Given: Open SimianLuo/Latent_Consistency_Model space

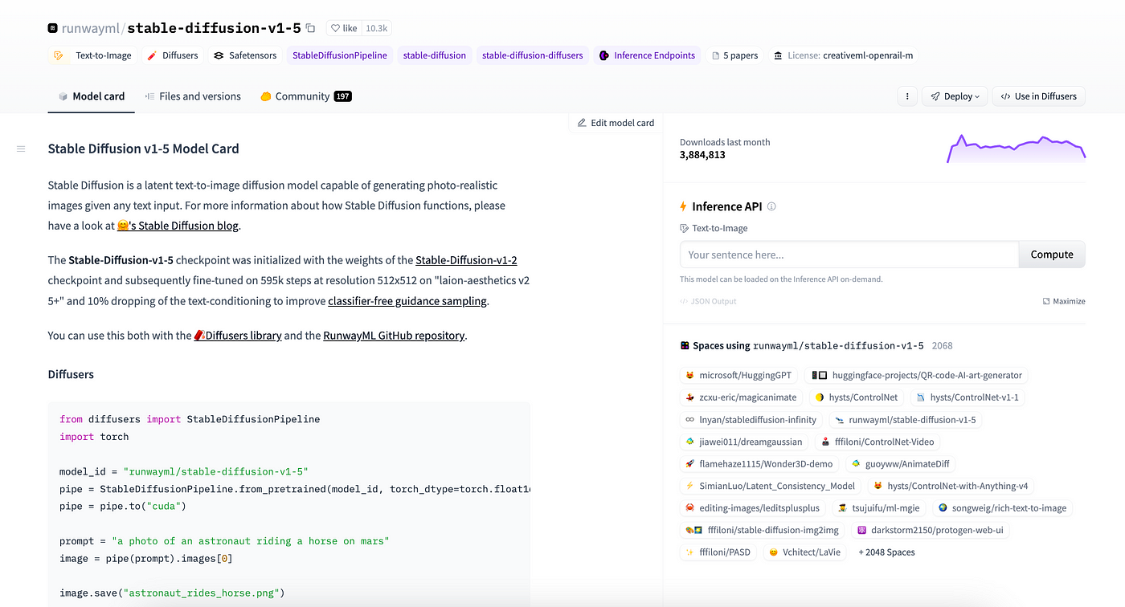Looking at the screenshot, I should [x=770, y=486].
